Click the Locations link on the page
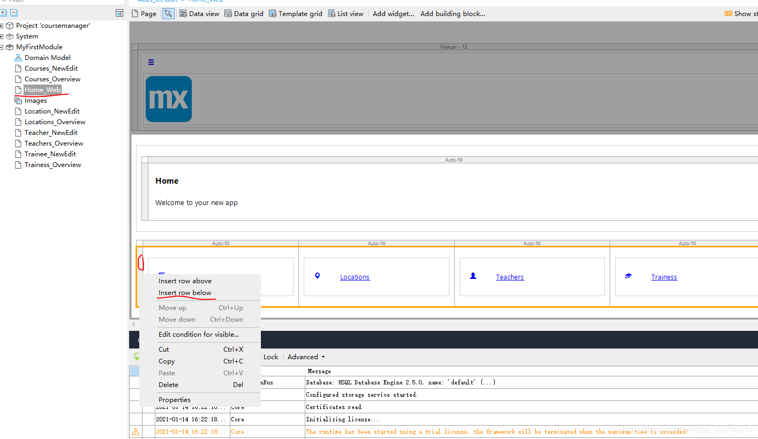The image size is (758, 439). point(355,277)
